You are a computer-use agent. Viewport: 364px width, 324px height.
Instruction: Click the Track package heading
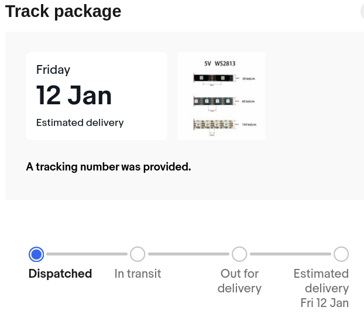(x=63, y=11)
